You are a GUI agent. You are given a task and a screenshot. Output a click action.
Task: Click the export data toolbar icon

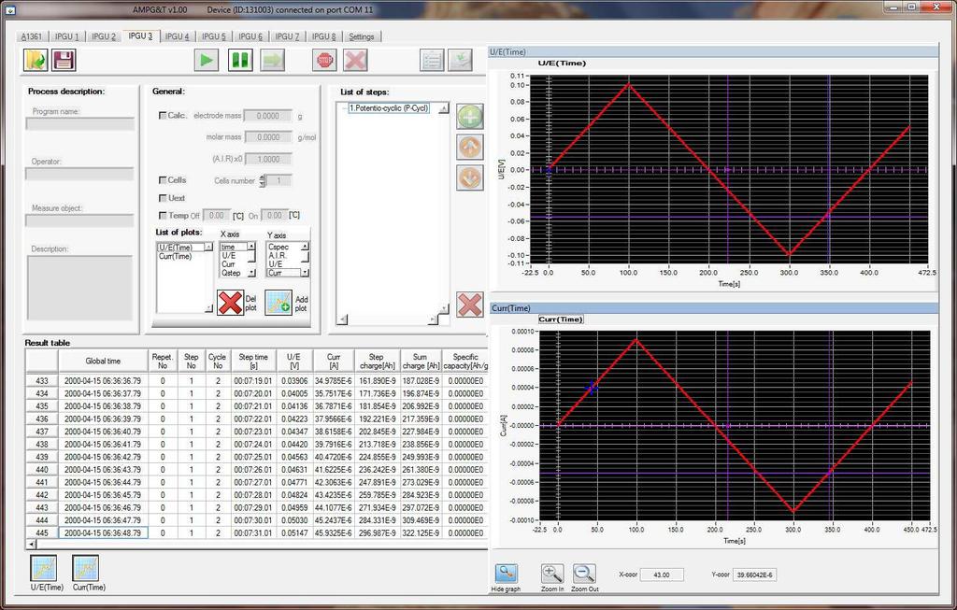pyautogui.click(x=460, y=61)
